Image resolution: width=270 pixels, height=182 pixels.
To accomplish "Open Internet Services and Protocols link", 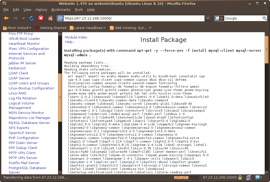I will click(x=26, y=56).
